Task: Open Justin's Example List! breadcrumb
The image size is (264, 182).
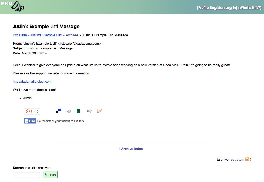Action: (x=46, y=35)
